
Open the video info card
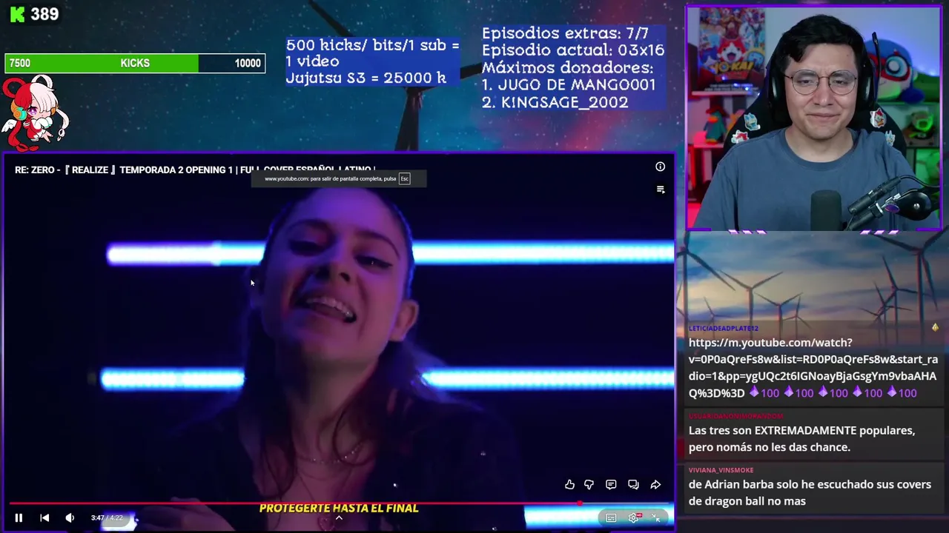point(660,167)
